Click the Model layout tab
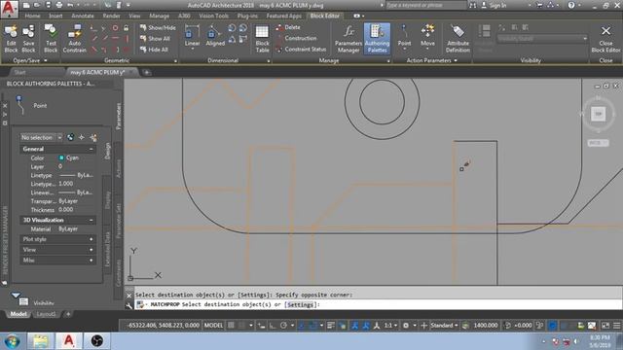Screen dimensions: 623x350 pos(18,314)
